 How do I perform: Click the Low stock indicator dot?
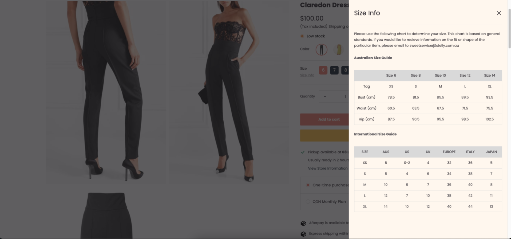coord(302,36)
